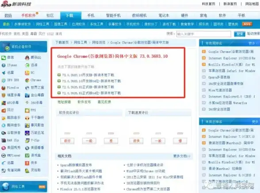260x193 pixels.
Task: Open the Chrome icon in the sidebar
Action: tap(27, 80)
